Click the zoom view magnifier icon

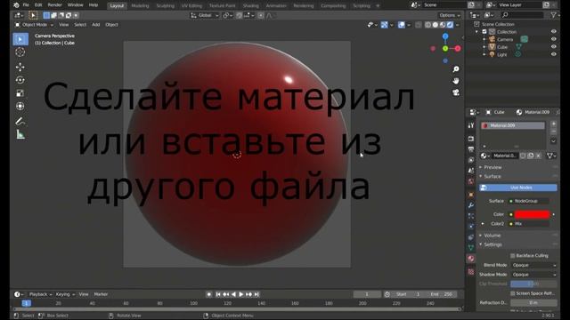(456, 69)
